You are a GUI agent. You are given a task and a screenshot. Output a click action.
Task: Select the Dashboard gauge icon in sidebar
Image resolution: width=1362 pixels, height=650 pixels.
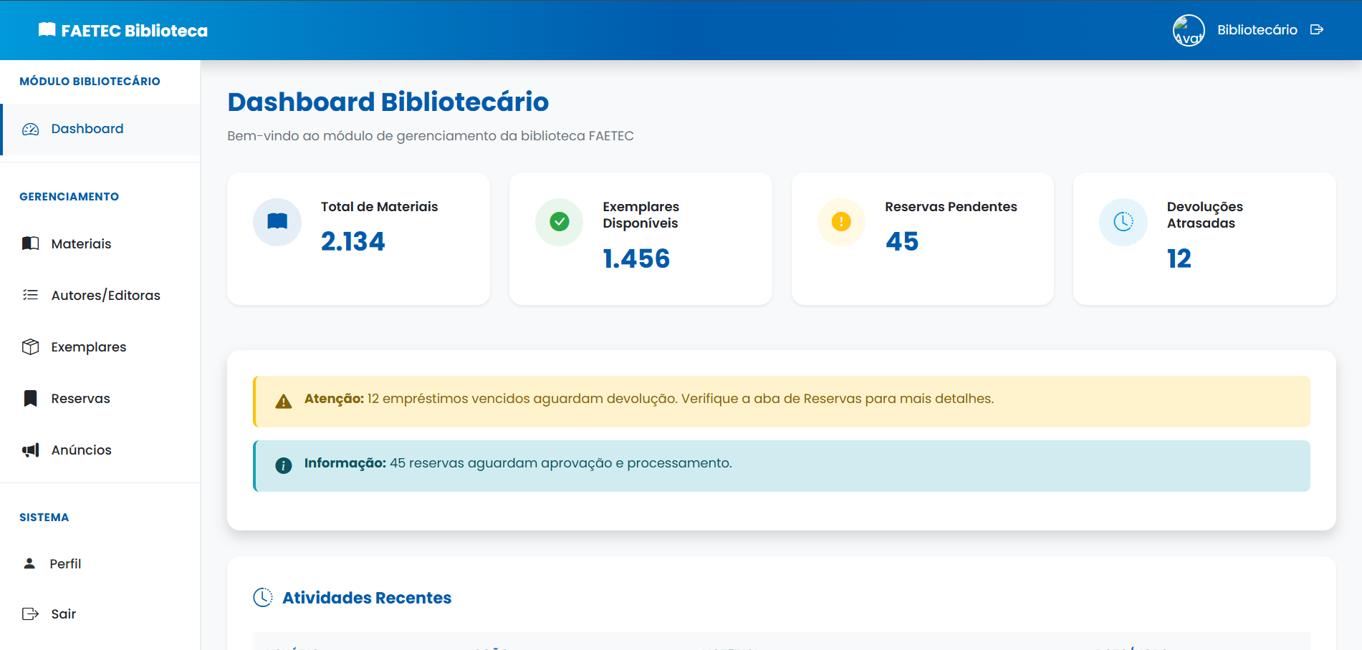pos(30,129)
